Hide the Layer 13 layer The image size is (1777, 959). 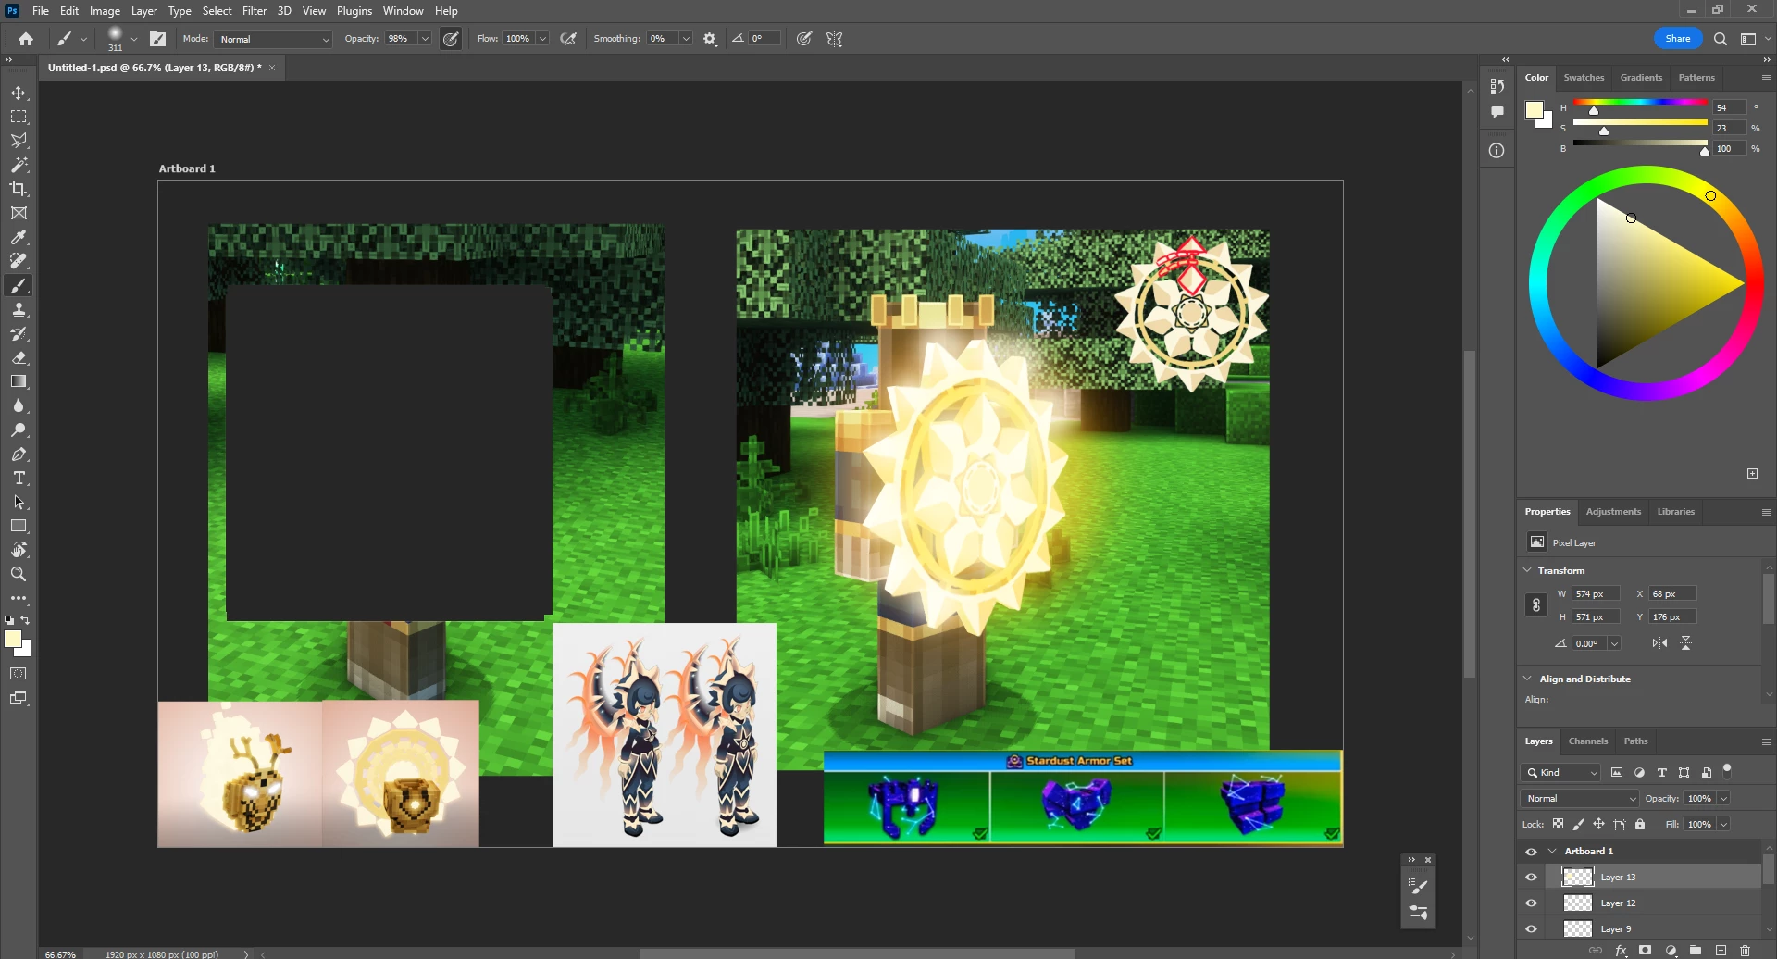[1532, 878]
